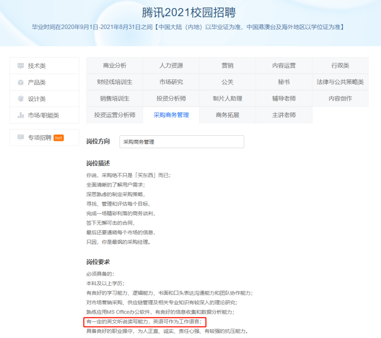Click the line 深思熟虑的制定采购策略

pos(116,194)
